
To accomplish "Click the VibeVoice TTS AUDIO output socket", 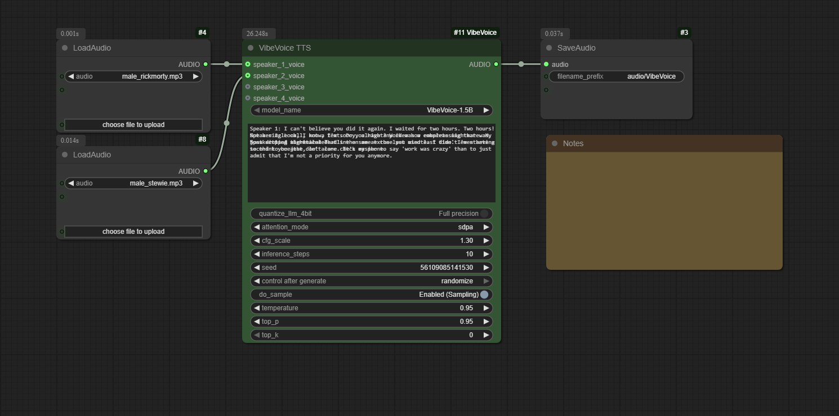I will [x=496, y=65].
